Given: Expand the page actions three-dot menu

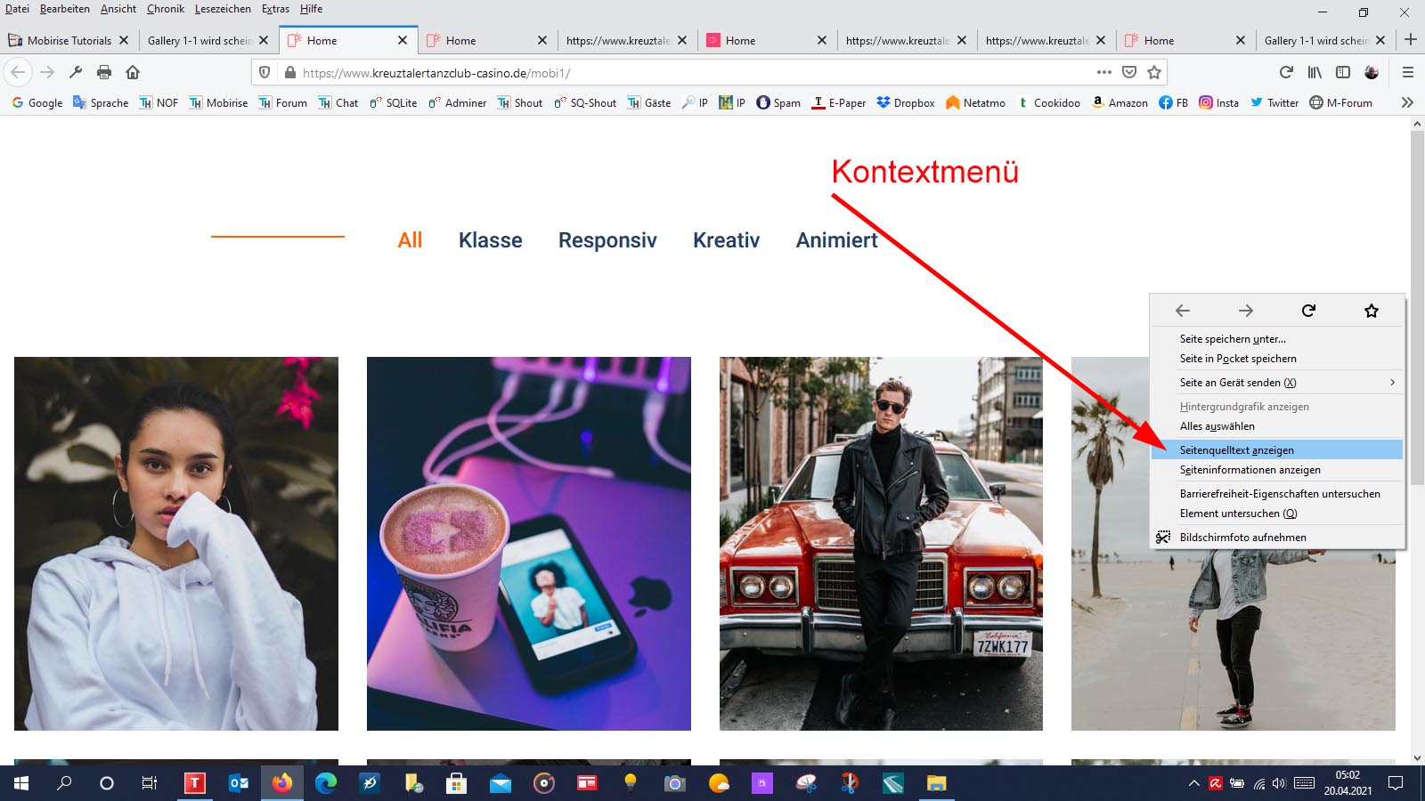Looking at the screenshot, I should pyautogui.click(x=1104, y=72).
